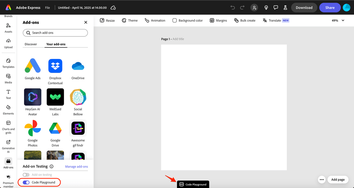The image size is (354, 188).
Task: Toggle the Add-on testing switch
Action: pyautogui.click(x=26, y=175)
